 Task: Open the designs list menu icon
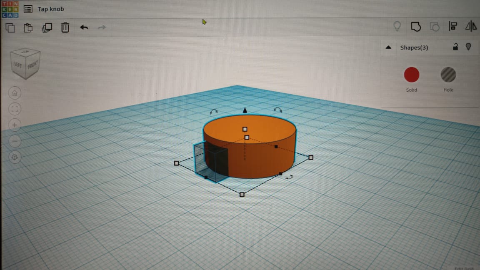click(28, 9)
